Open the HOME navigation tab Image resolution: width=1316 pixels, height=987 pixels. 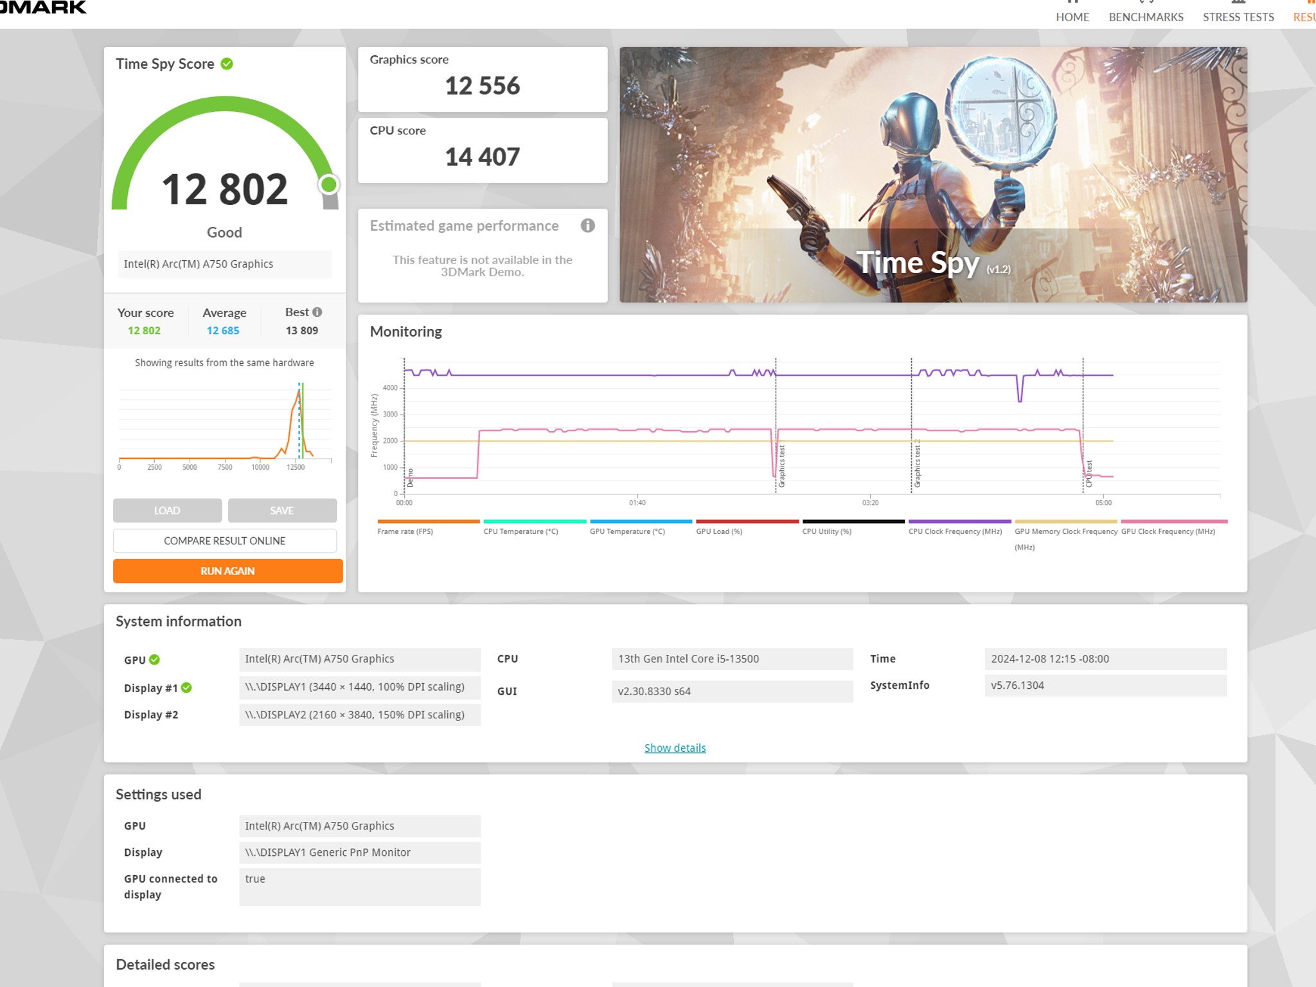1072,17
